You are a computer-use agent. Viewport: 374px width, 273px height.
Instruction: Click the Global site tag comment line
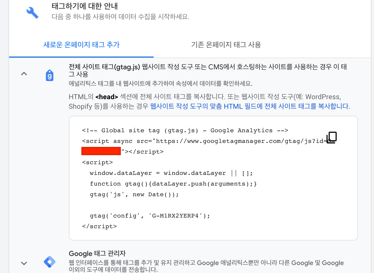tap(185, 130)
